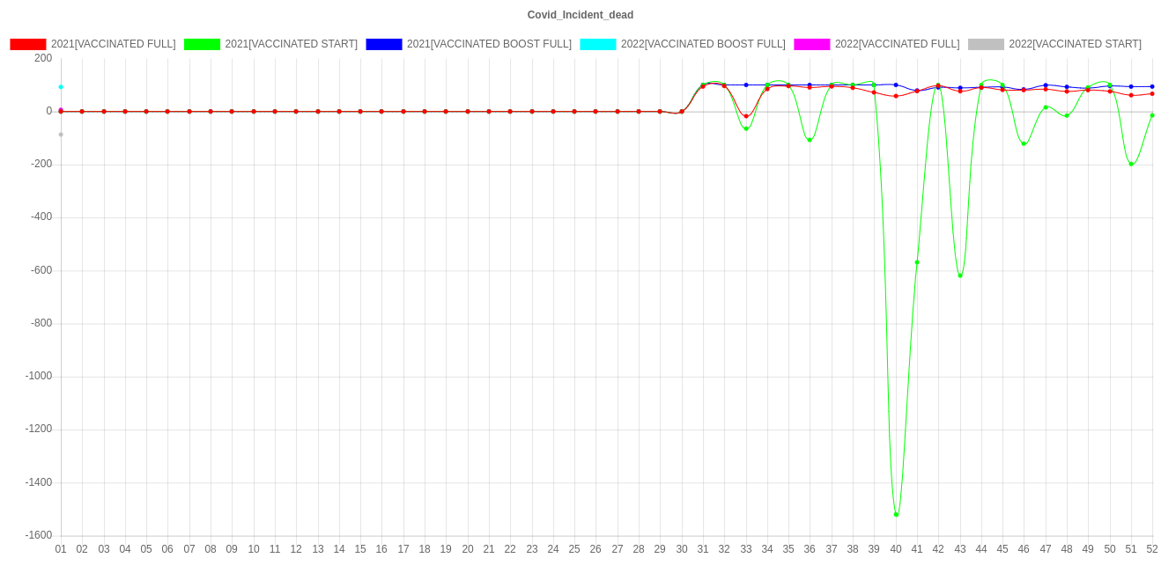Toggle 2022[VACCINATED START] legend label
The image size is (1161, 580).
click(1075, 44)
